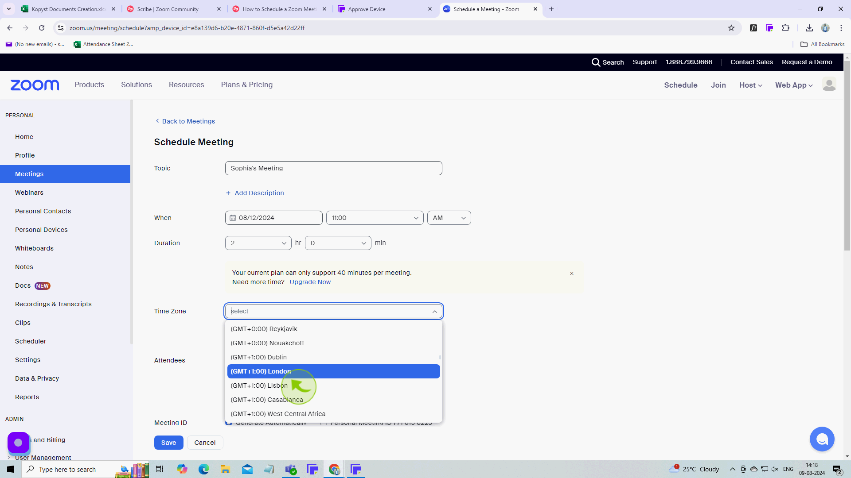This screenshot has height=478, width=851.
Task: Access Scheduler in sidebar
Action: click(x=31, y=341)
